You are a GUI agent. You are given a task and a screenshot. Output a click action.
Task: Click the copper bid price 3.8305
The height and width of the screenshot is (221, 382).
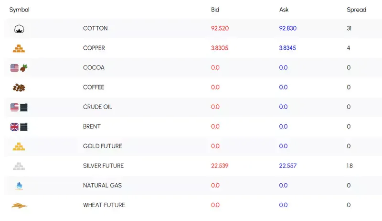point(220,48)
